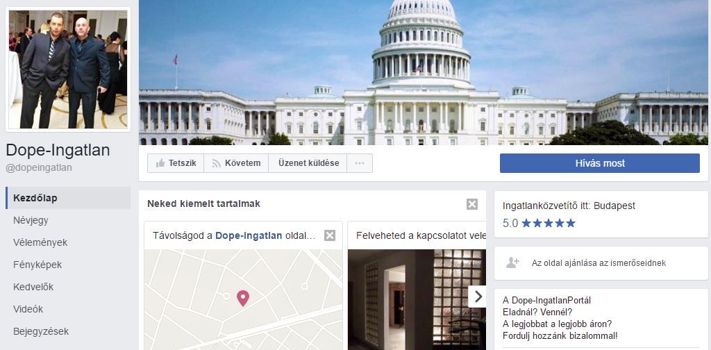The height and width of the screenshot is (350, 711).
Task: Click the Dope-Ingatlan link in the map card
Action: click(249, 235)
